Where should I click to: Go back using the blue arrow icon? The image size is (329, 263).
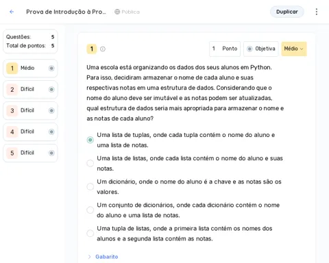click(x=12, y=12)
